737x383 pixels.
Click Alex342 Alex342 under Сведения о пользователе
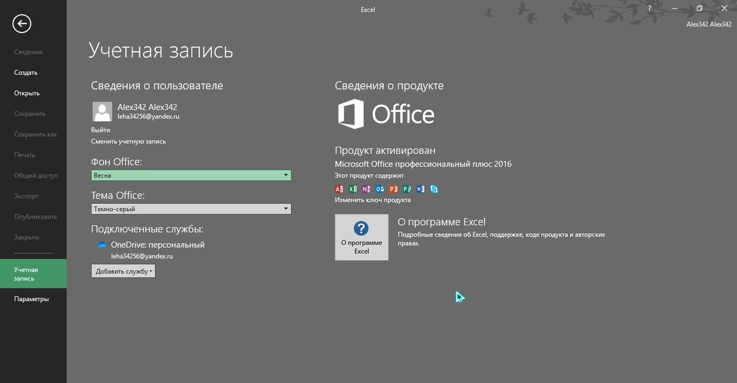click(x=147, y=107)
